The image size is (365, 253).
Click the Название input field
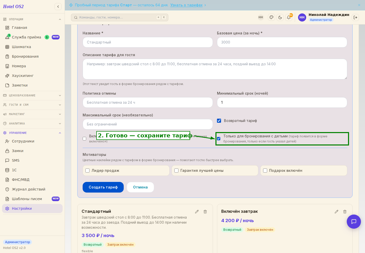148,42
